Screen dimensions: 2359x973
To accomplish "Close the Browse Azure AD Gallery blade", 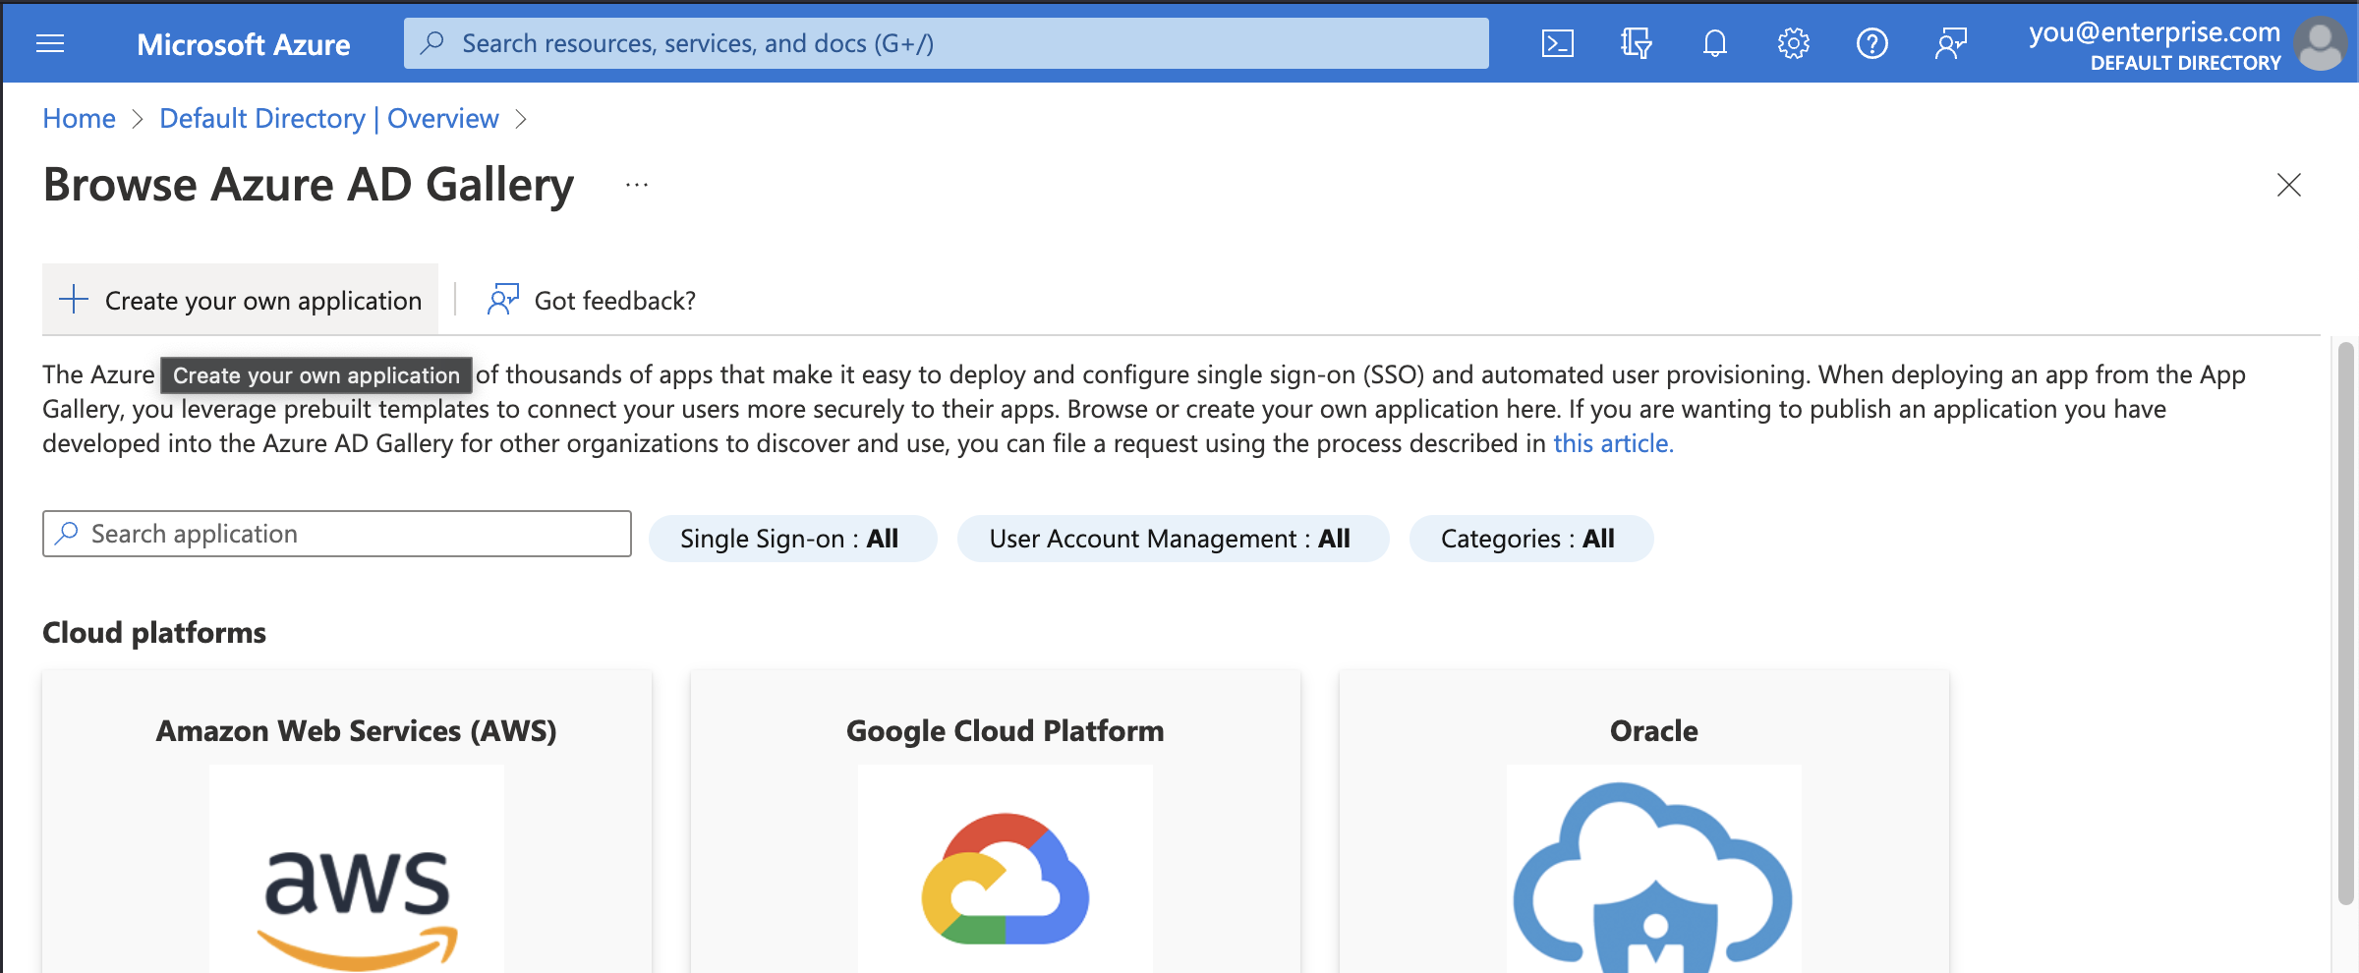I will coord(2288,185).
